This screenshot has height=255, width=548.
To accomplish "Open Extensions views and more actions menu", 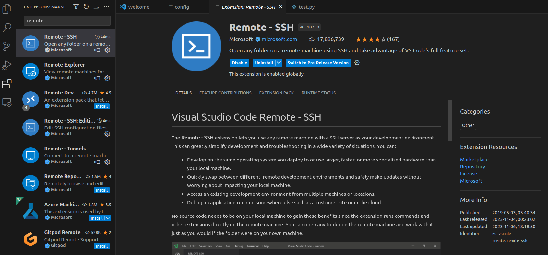I will pyautogui.click(x=106, y=6).
